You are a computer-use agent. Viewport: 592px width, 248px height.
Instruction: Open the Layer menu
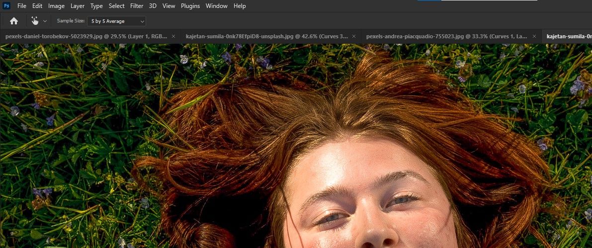pyautogui.click(x=78, y=6)
